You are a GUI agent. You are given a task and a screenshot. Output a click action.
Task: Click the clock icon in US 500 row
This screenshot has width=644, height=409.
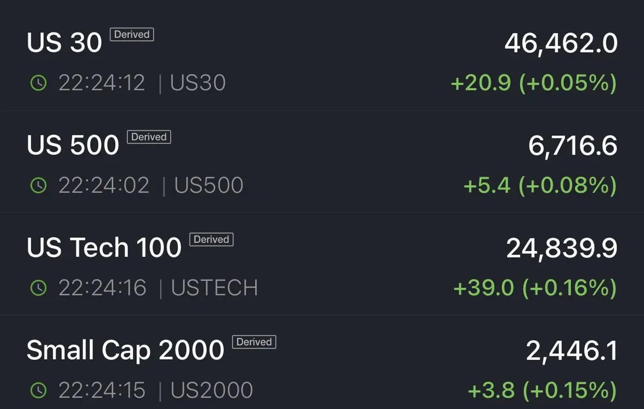[x=38, y=186]
